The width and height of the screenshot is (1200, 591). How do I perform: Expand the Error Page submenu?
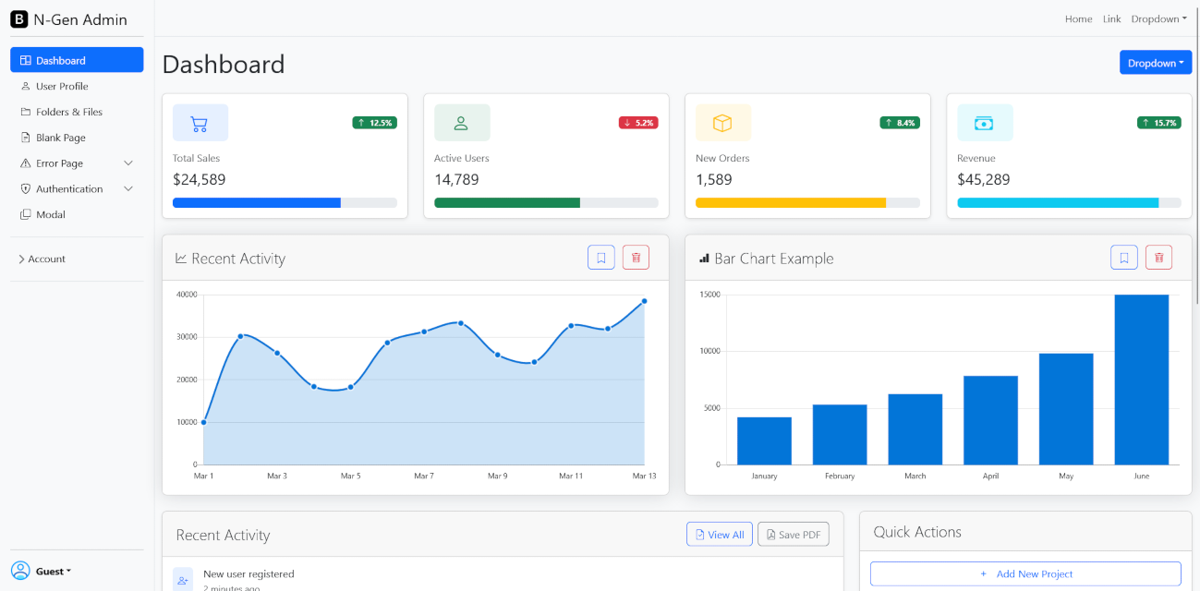click(77, 163)
